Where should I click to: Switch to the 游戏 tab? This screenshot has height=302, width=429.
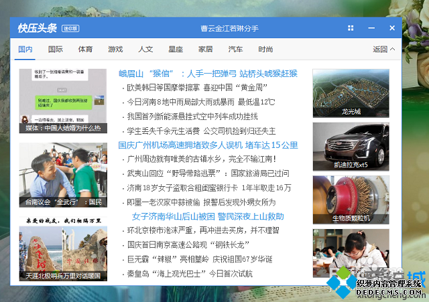pyautogui.click(x=115, y=50)
